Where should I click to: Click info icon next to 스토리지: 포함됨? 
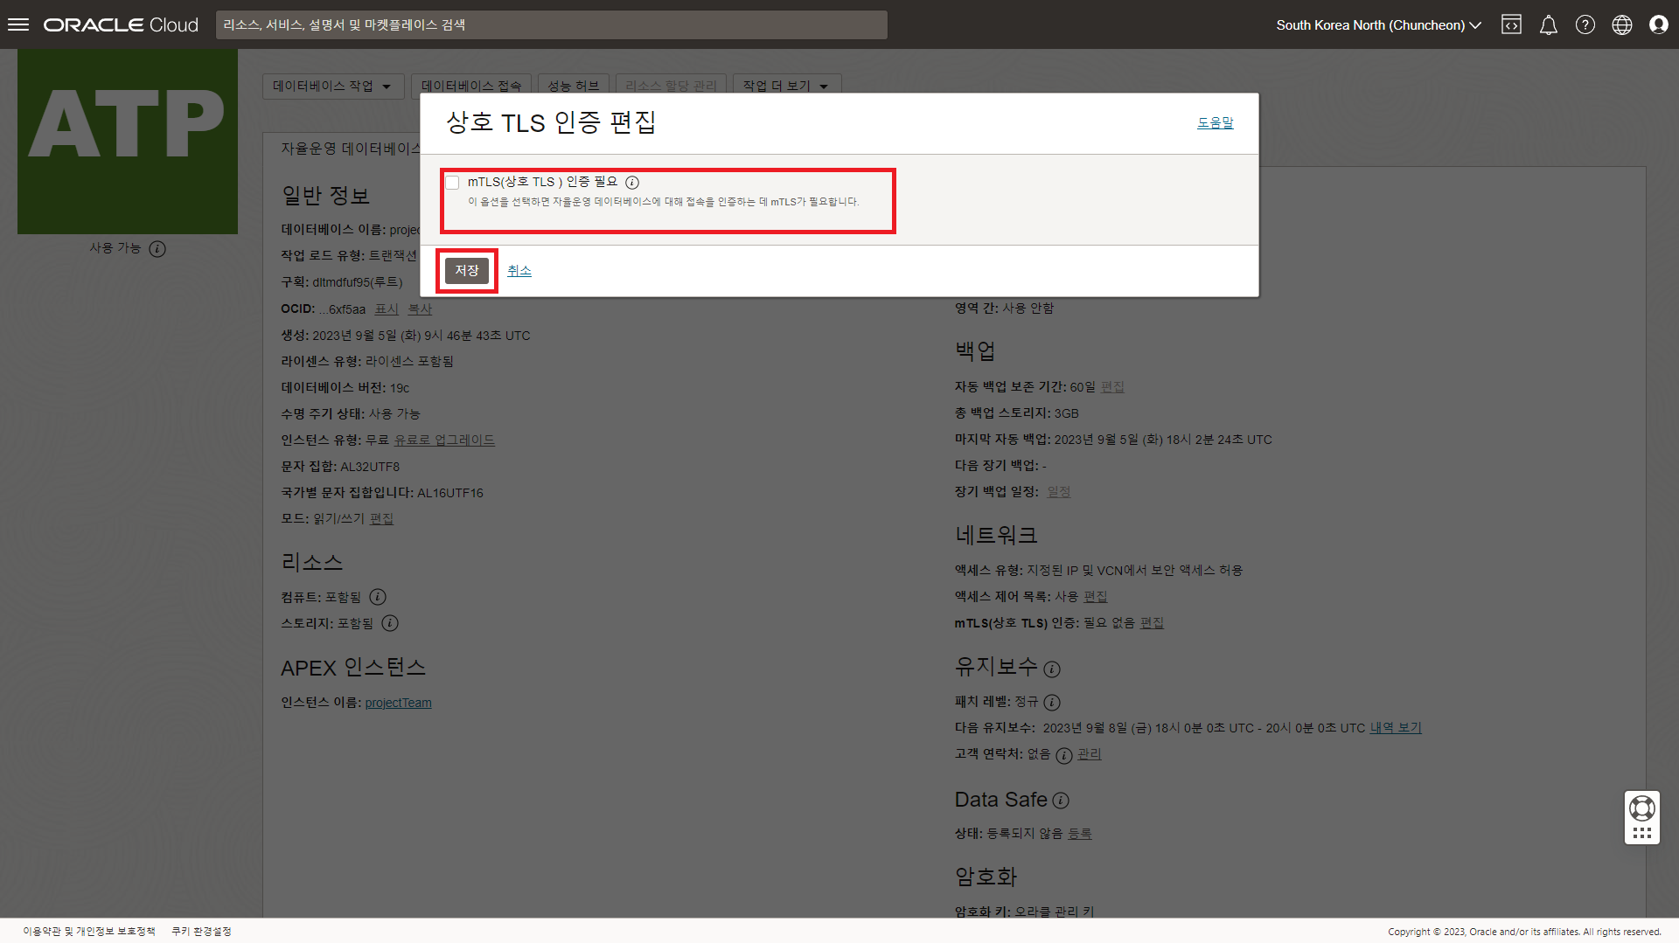390,623
